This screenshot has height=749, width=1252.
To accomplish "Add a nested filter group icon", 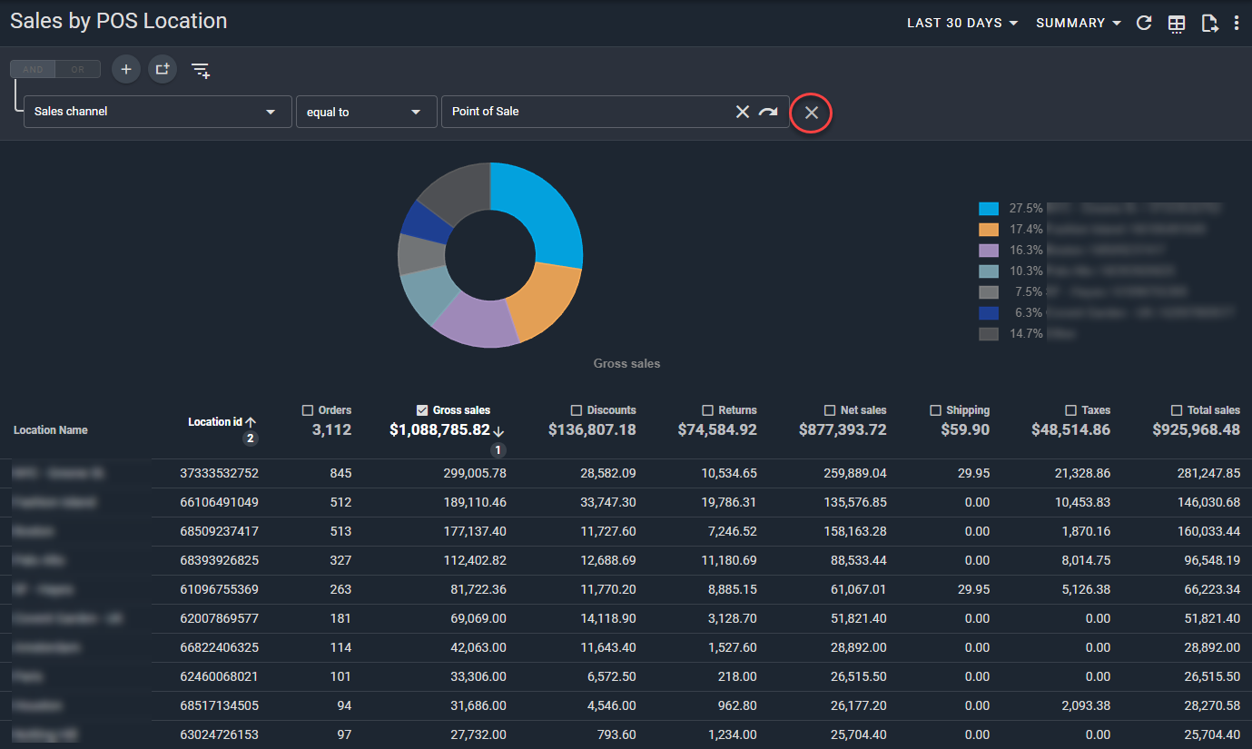I will point(162,69).
